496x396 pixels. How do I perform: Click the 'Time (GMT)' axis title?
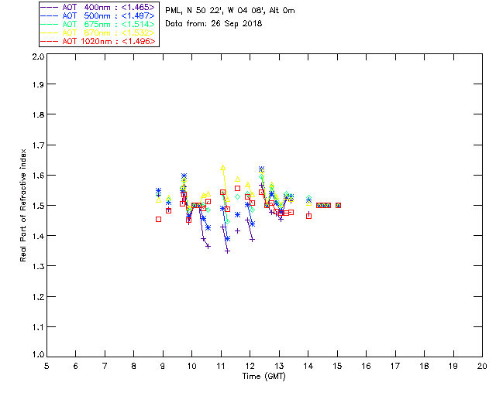(x=263, y=377)
